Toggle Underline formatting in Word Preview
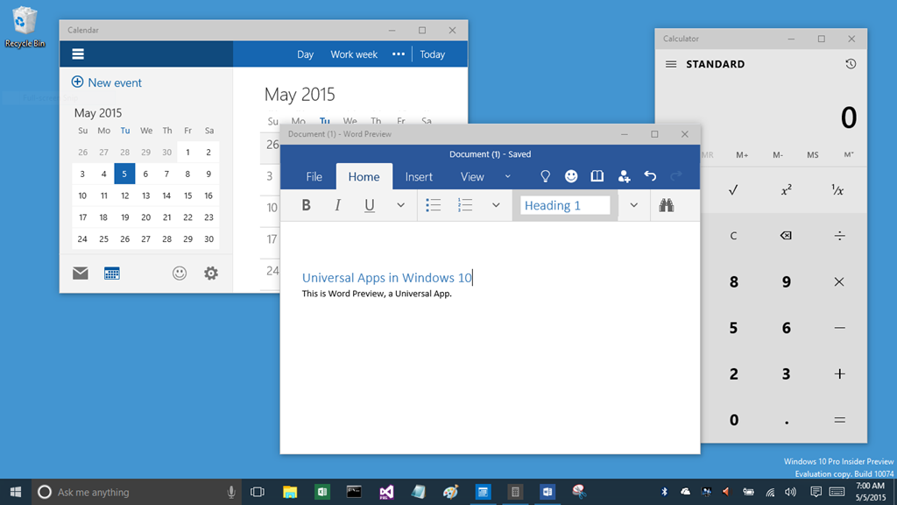897x505 pixels. 370,205
